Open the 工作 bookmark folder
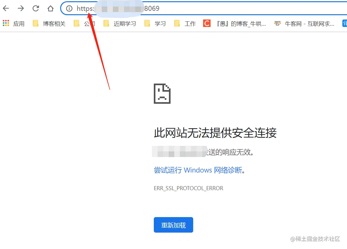Viewport: 347px width, 249px height. click(x=185, y=24)
